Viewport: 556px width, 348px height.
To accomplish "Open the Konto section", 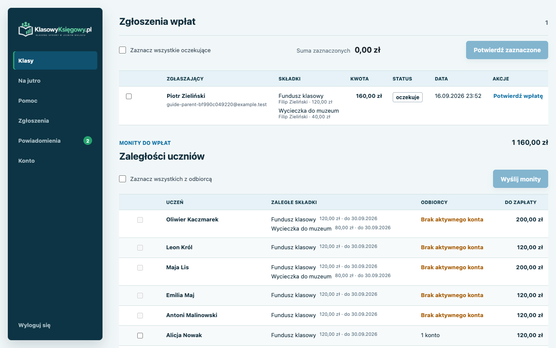I will pyautogui.click(x=55, y=161).
